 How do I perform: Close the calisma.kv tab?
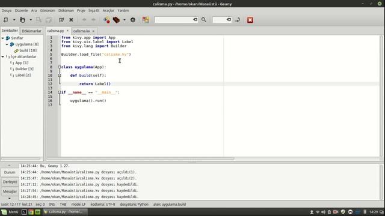(93, 31)
